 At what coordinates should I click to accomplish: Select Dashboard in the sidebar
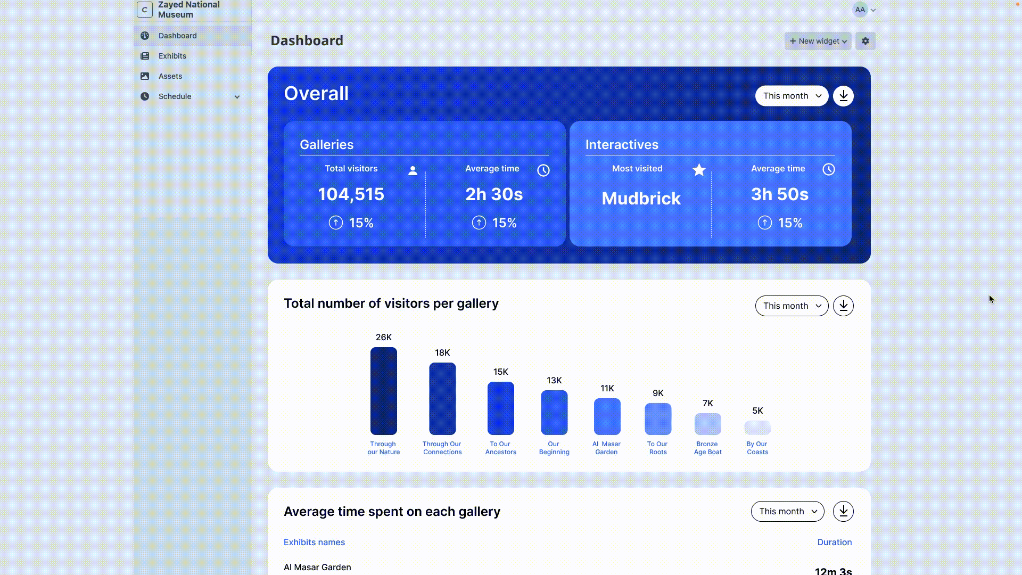pos(177,36)
